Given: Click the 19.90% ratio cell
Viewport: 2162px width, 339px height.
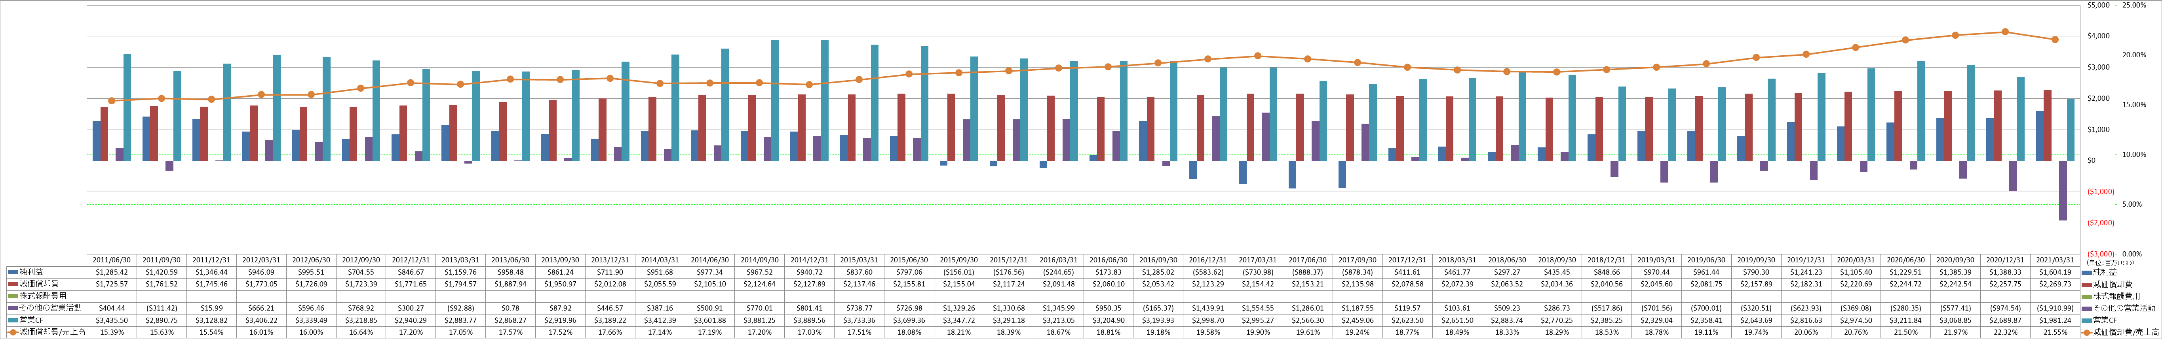Looking at the screenshot, I should point(1259,332).
